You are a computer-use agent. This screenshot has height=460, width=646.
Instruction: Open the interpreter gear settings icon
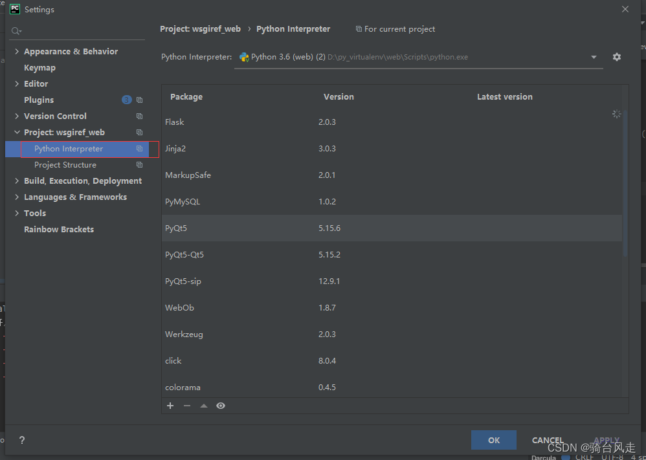point(617,57)
